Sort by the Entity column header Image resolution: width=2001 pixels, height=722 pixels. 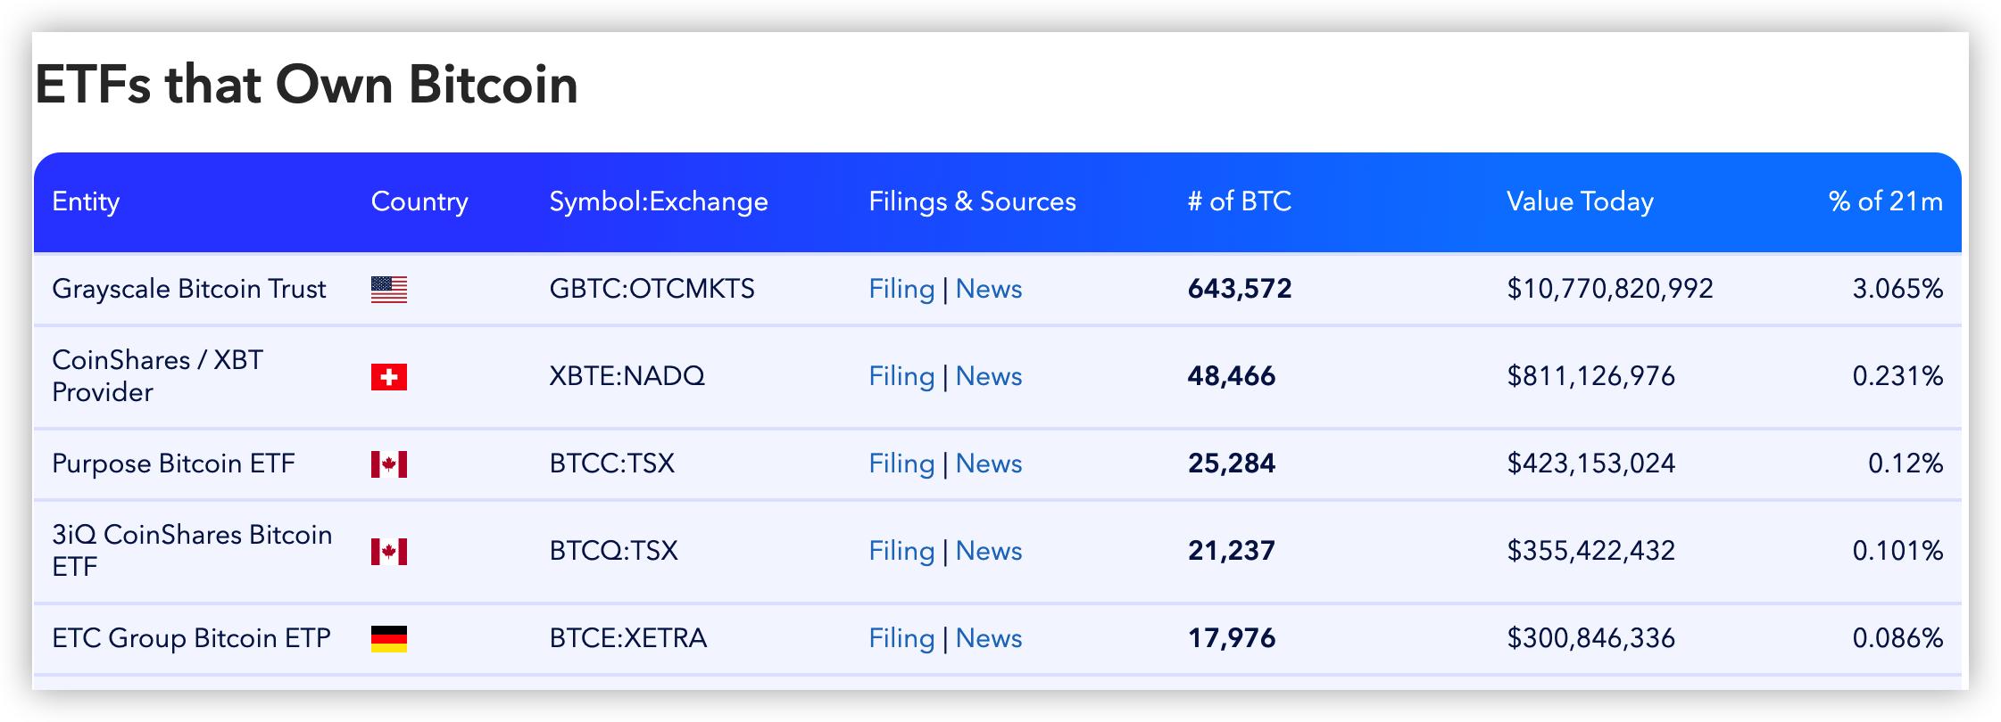click(x=86, y=201)
